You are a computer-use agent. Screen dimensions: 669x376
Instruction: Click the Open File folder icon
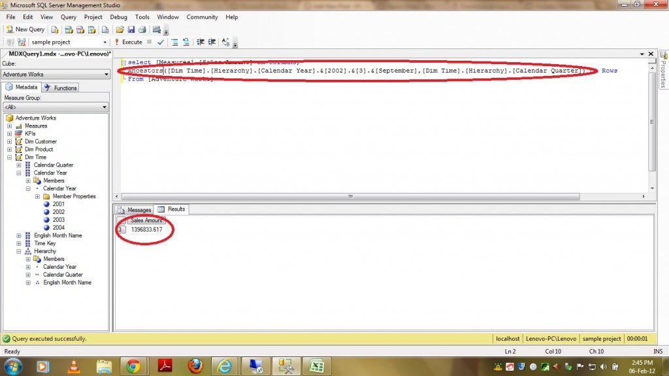[120, 29]
